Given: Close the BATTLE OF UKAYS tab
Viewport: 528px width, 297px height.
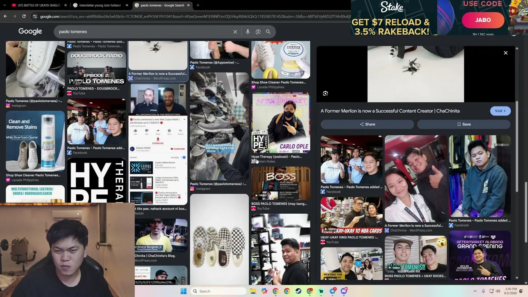Looking at the screenshot, I should pyautogui.click(x=65, y=5).
